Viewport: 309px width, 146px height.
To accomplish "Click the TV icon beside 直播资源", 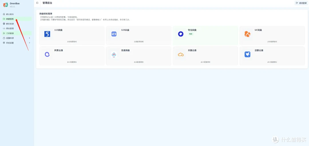I will [4, 38].
